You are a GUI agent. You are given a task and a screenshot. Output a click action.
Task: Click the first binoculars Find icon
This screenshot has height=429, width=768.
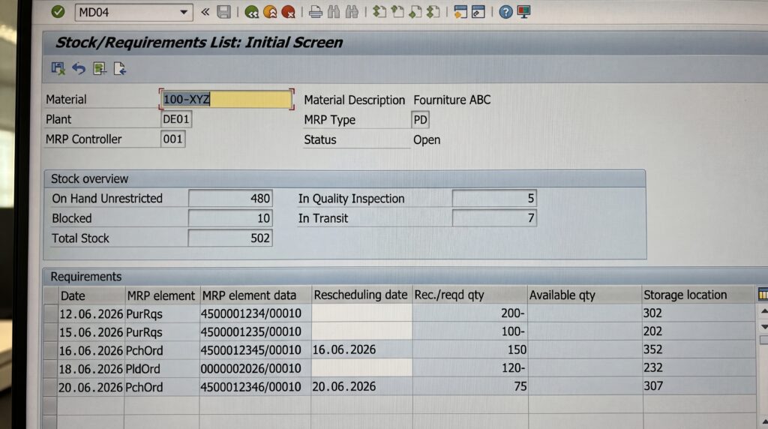(334, 12)
